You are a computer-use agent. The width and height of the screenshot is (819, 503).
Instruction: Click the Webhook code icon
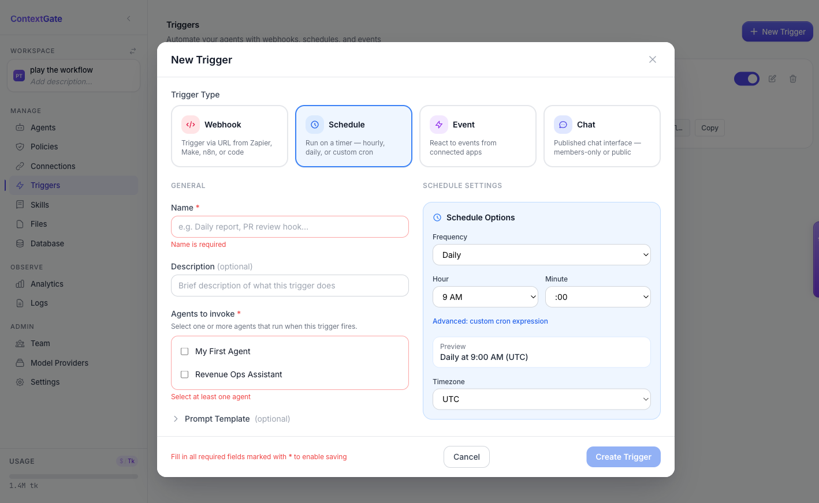pyautogui.click(x=191, y=125)
